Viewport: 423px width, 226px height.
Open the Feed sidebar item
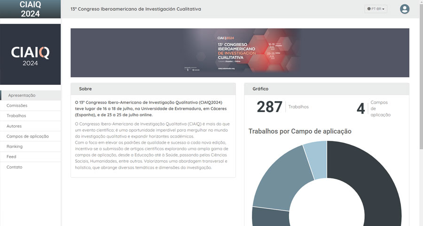click(x=31, y=157)
